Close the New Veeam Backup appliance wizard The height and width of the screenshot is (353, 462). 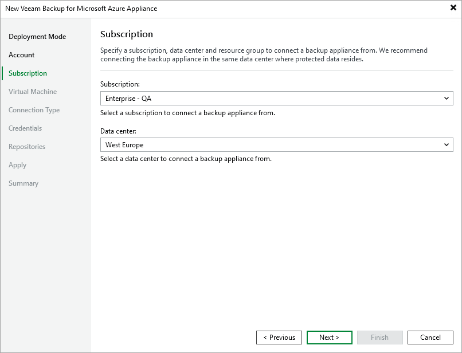(x=453, y=7)
